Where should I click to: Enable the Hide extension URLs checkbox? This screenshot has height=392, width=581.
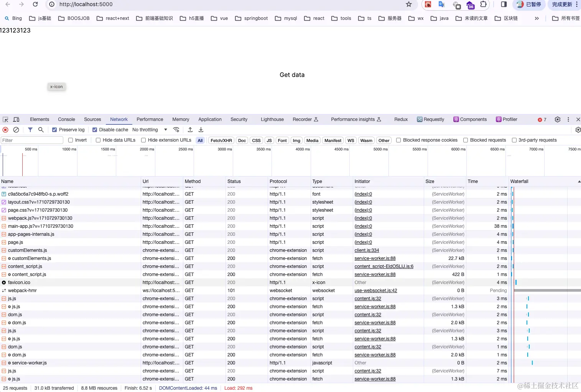[143, 140]
